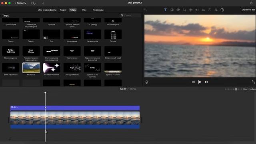The image size is (256, 144).
Task: Click the Мой фильм 2 window title
Action: pos(134,3)
